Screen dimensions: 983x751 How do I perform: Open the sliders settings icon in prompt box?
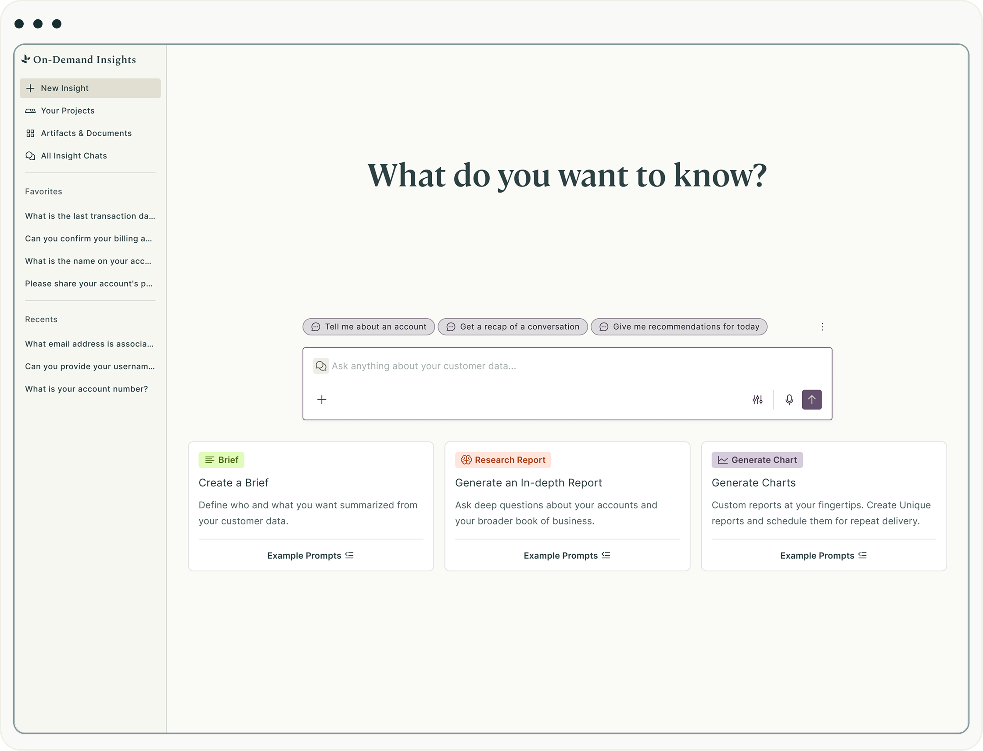(757, 399)
